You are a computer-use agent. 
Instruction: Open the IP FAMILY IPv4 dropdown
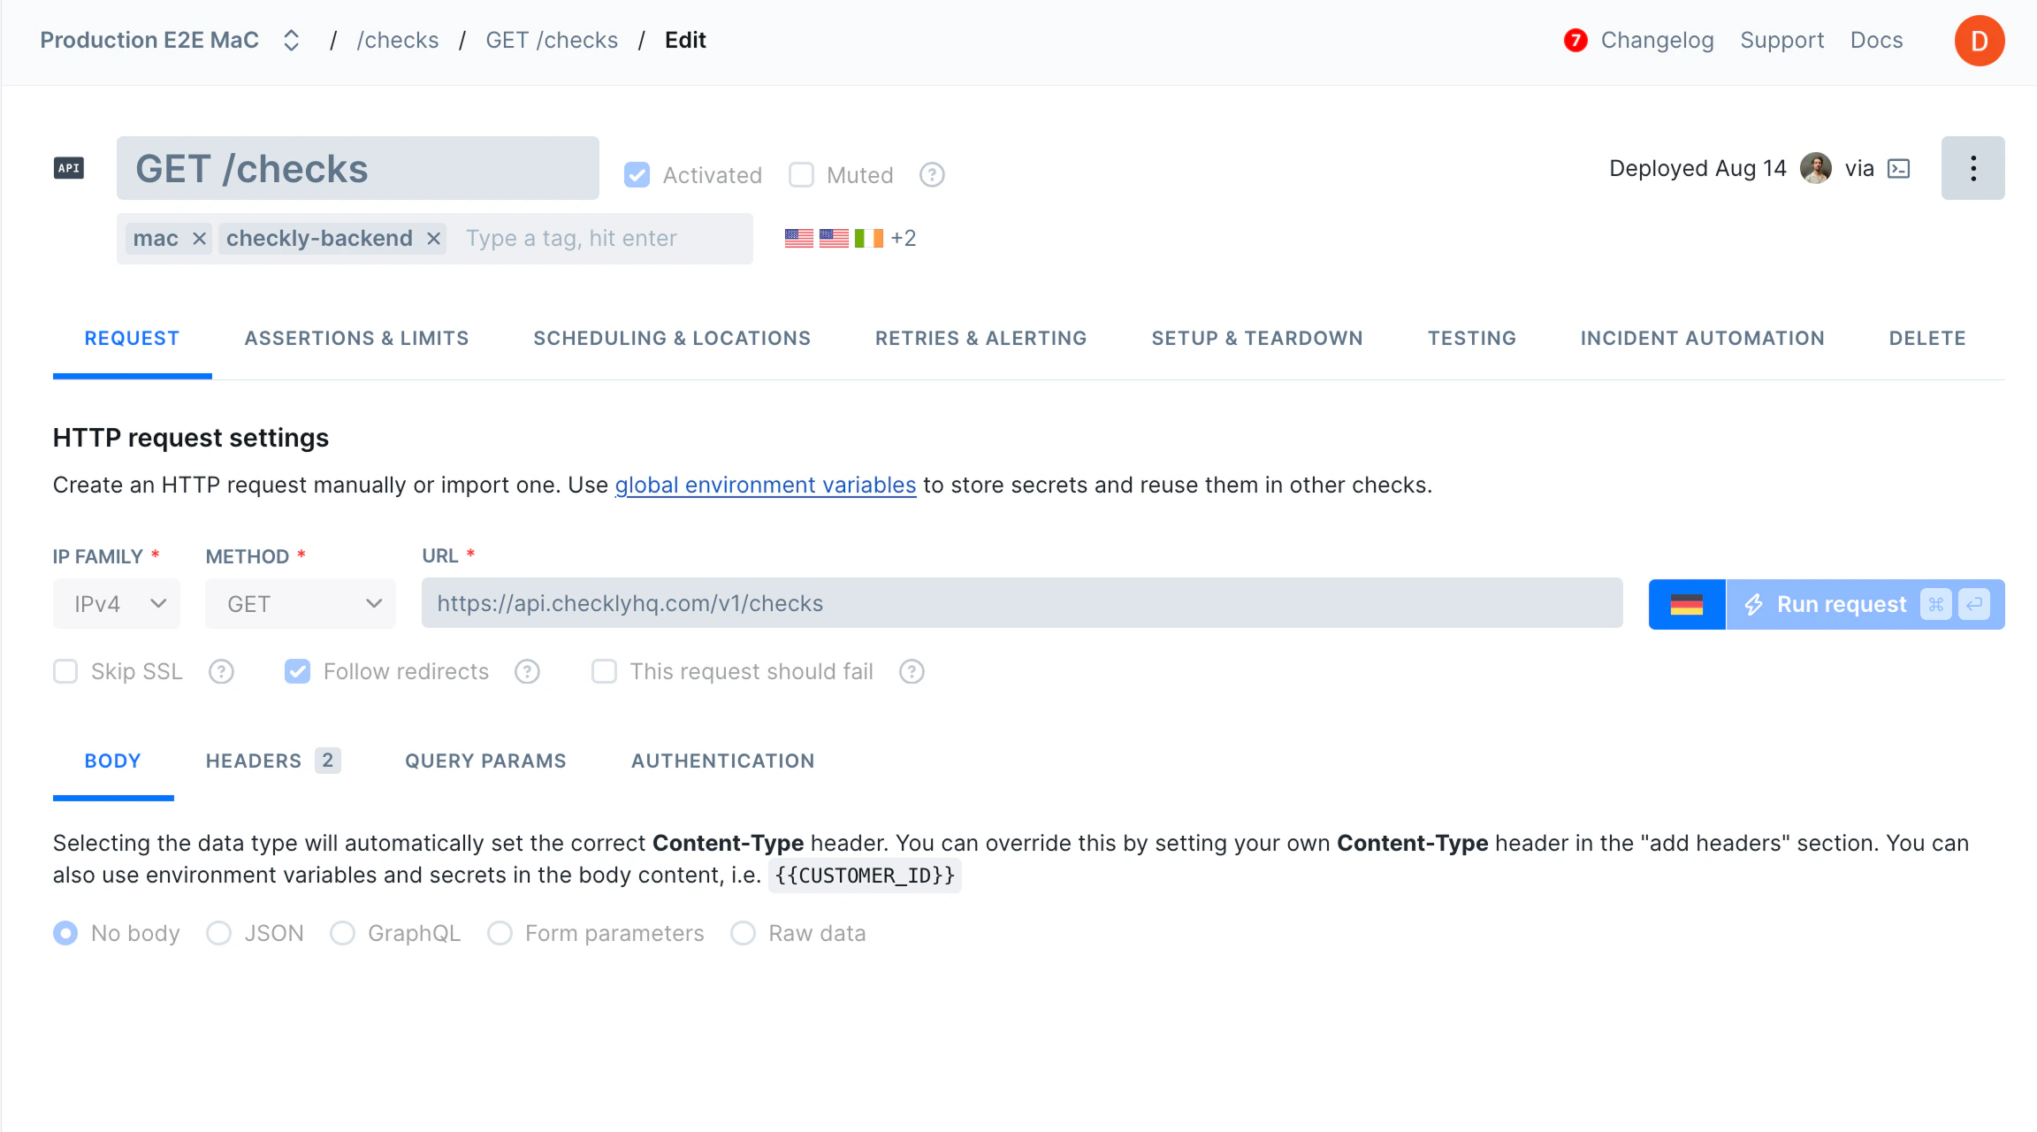tap(116, 603)
